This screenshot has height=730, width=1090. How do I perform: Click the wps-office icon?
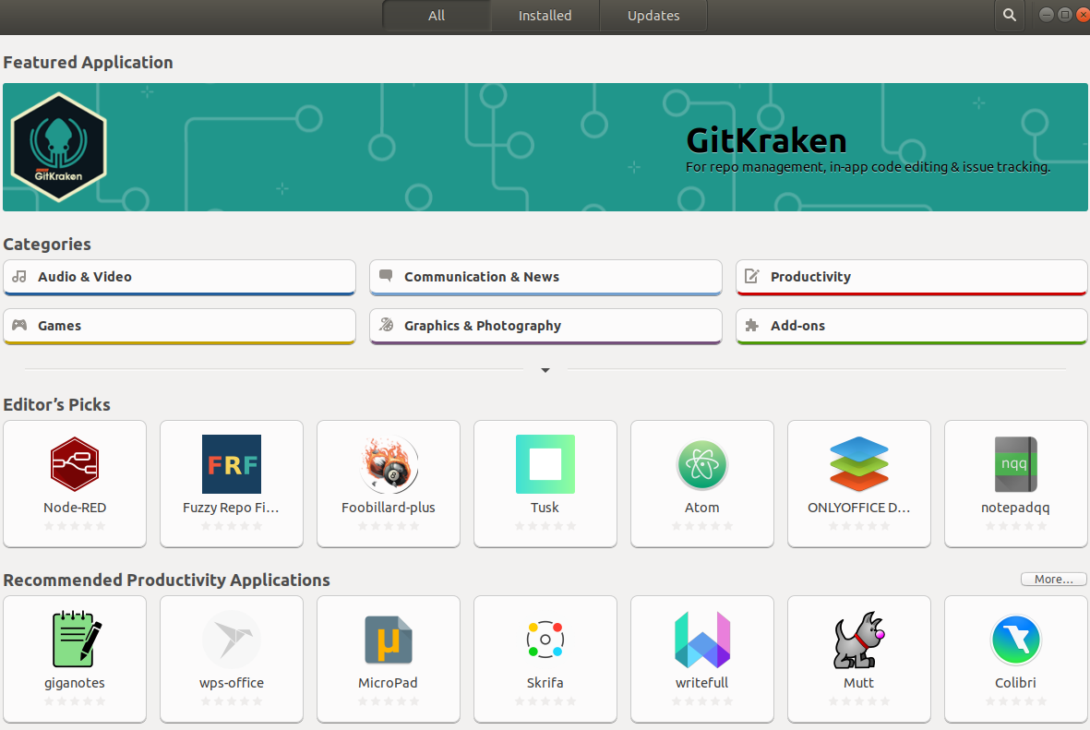coord(232,639)
